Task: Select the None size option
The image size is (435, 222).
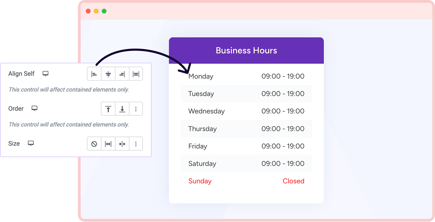Action: point(94,144)
